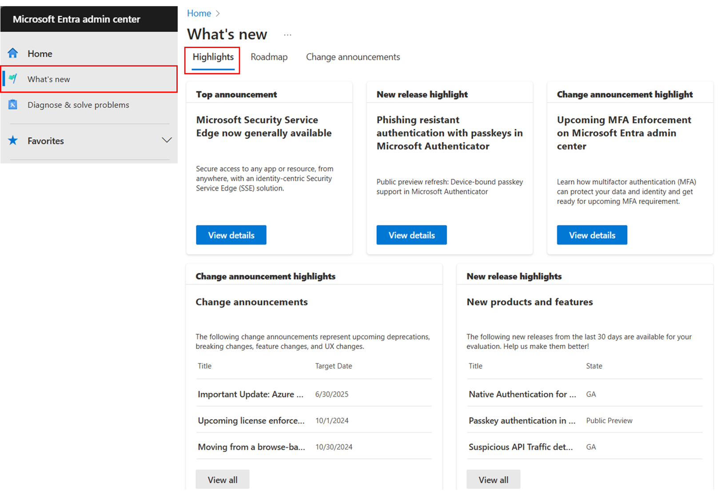The image size is (721, 500).
Task: View details for Upcoming MFA Enforcement
Action: click(592, 235)
